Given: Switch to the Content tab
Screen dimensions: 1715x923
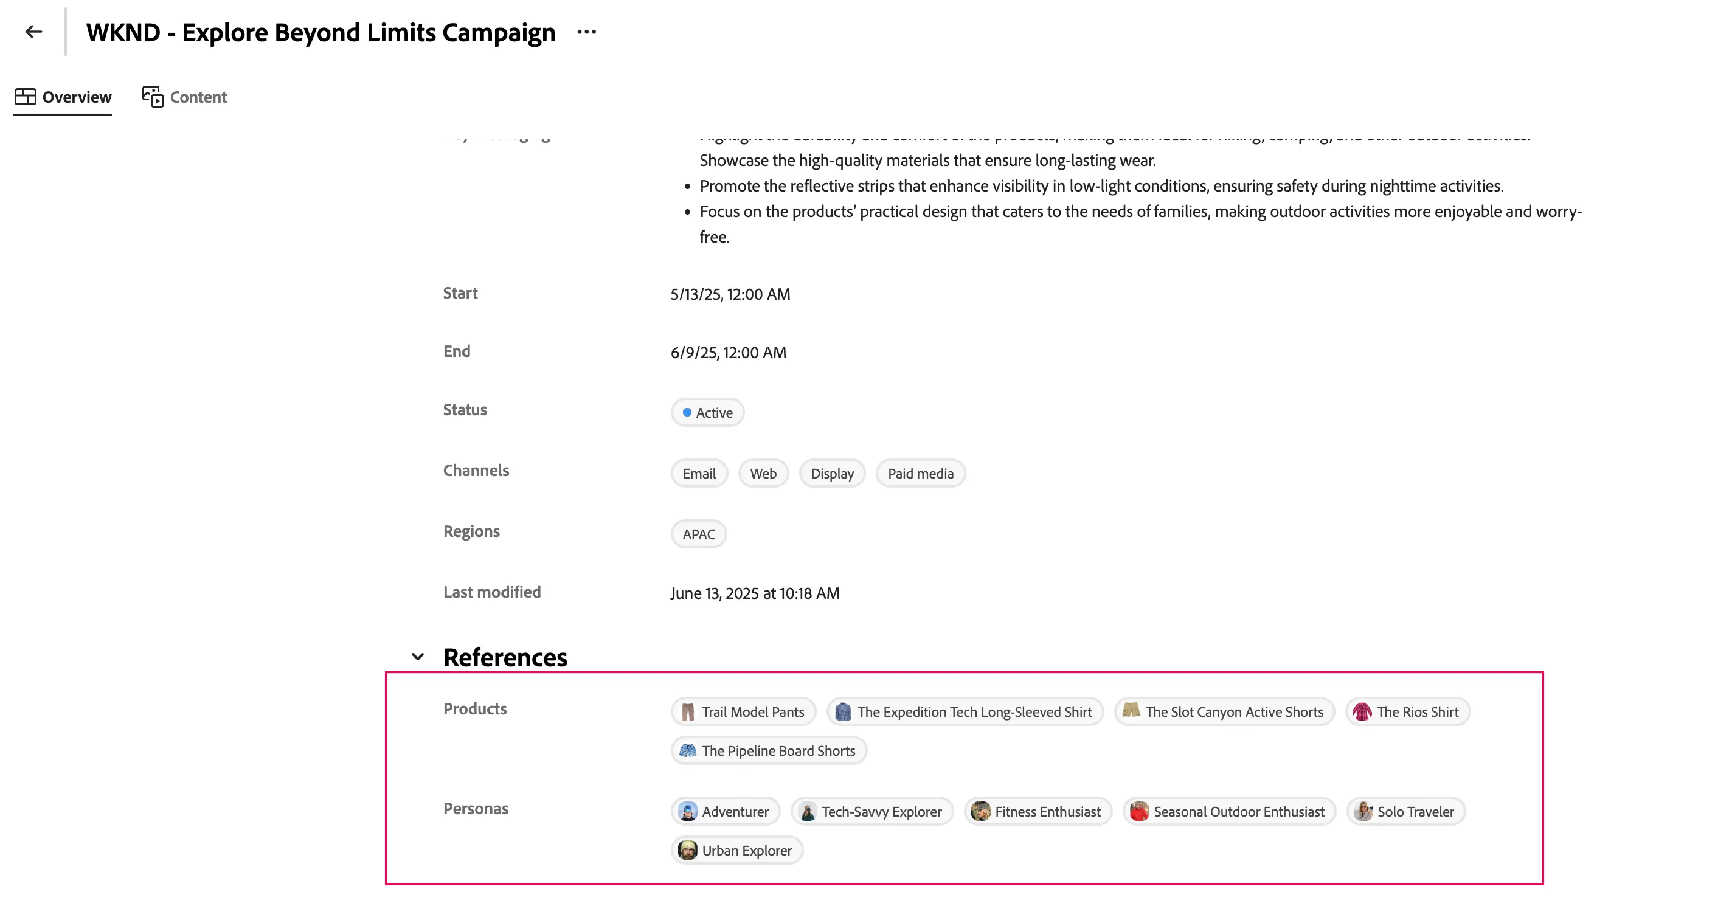Looking at the screenshot, I should click(184, 97).
